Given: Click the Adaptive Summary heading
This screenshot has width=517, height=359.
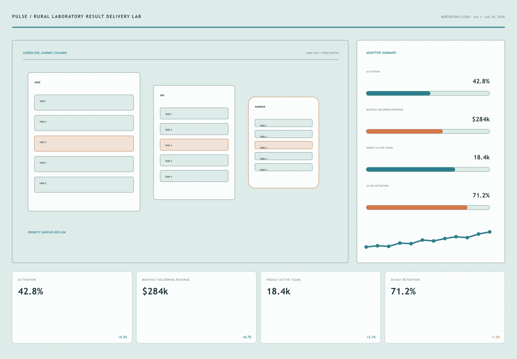Looking at the screenshot, I should (x=381, y=53).
